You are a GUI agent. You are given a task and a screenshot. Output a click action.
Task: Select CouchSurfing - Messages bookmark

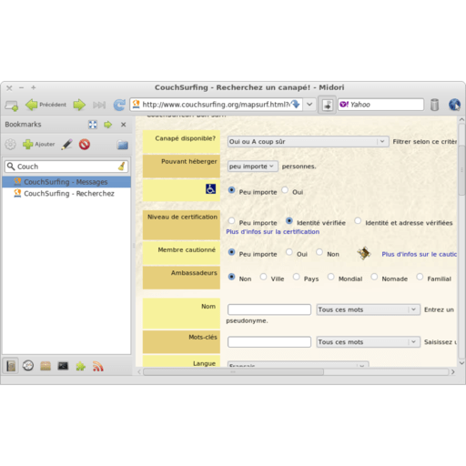click(x=66, y=182)
